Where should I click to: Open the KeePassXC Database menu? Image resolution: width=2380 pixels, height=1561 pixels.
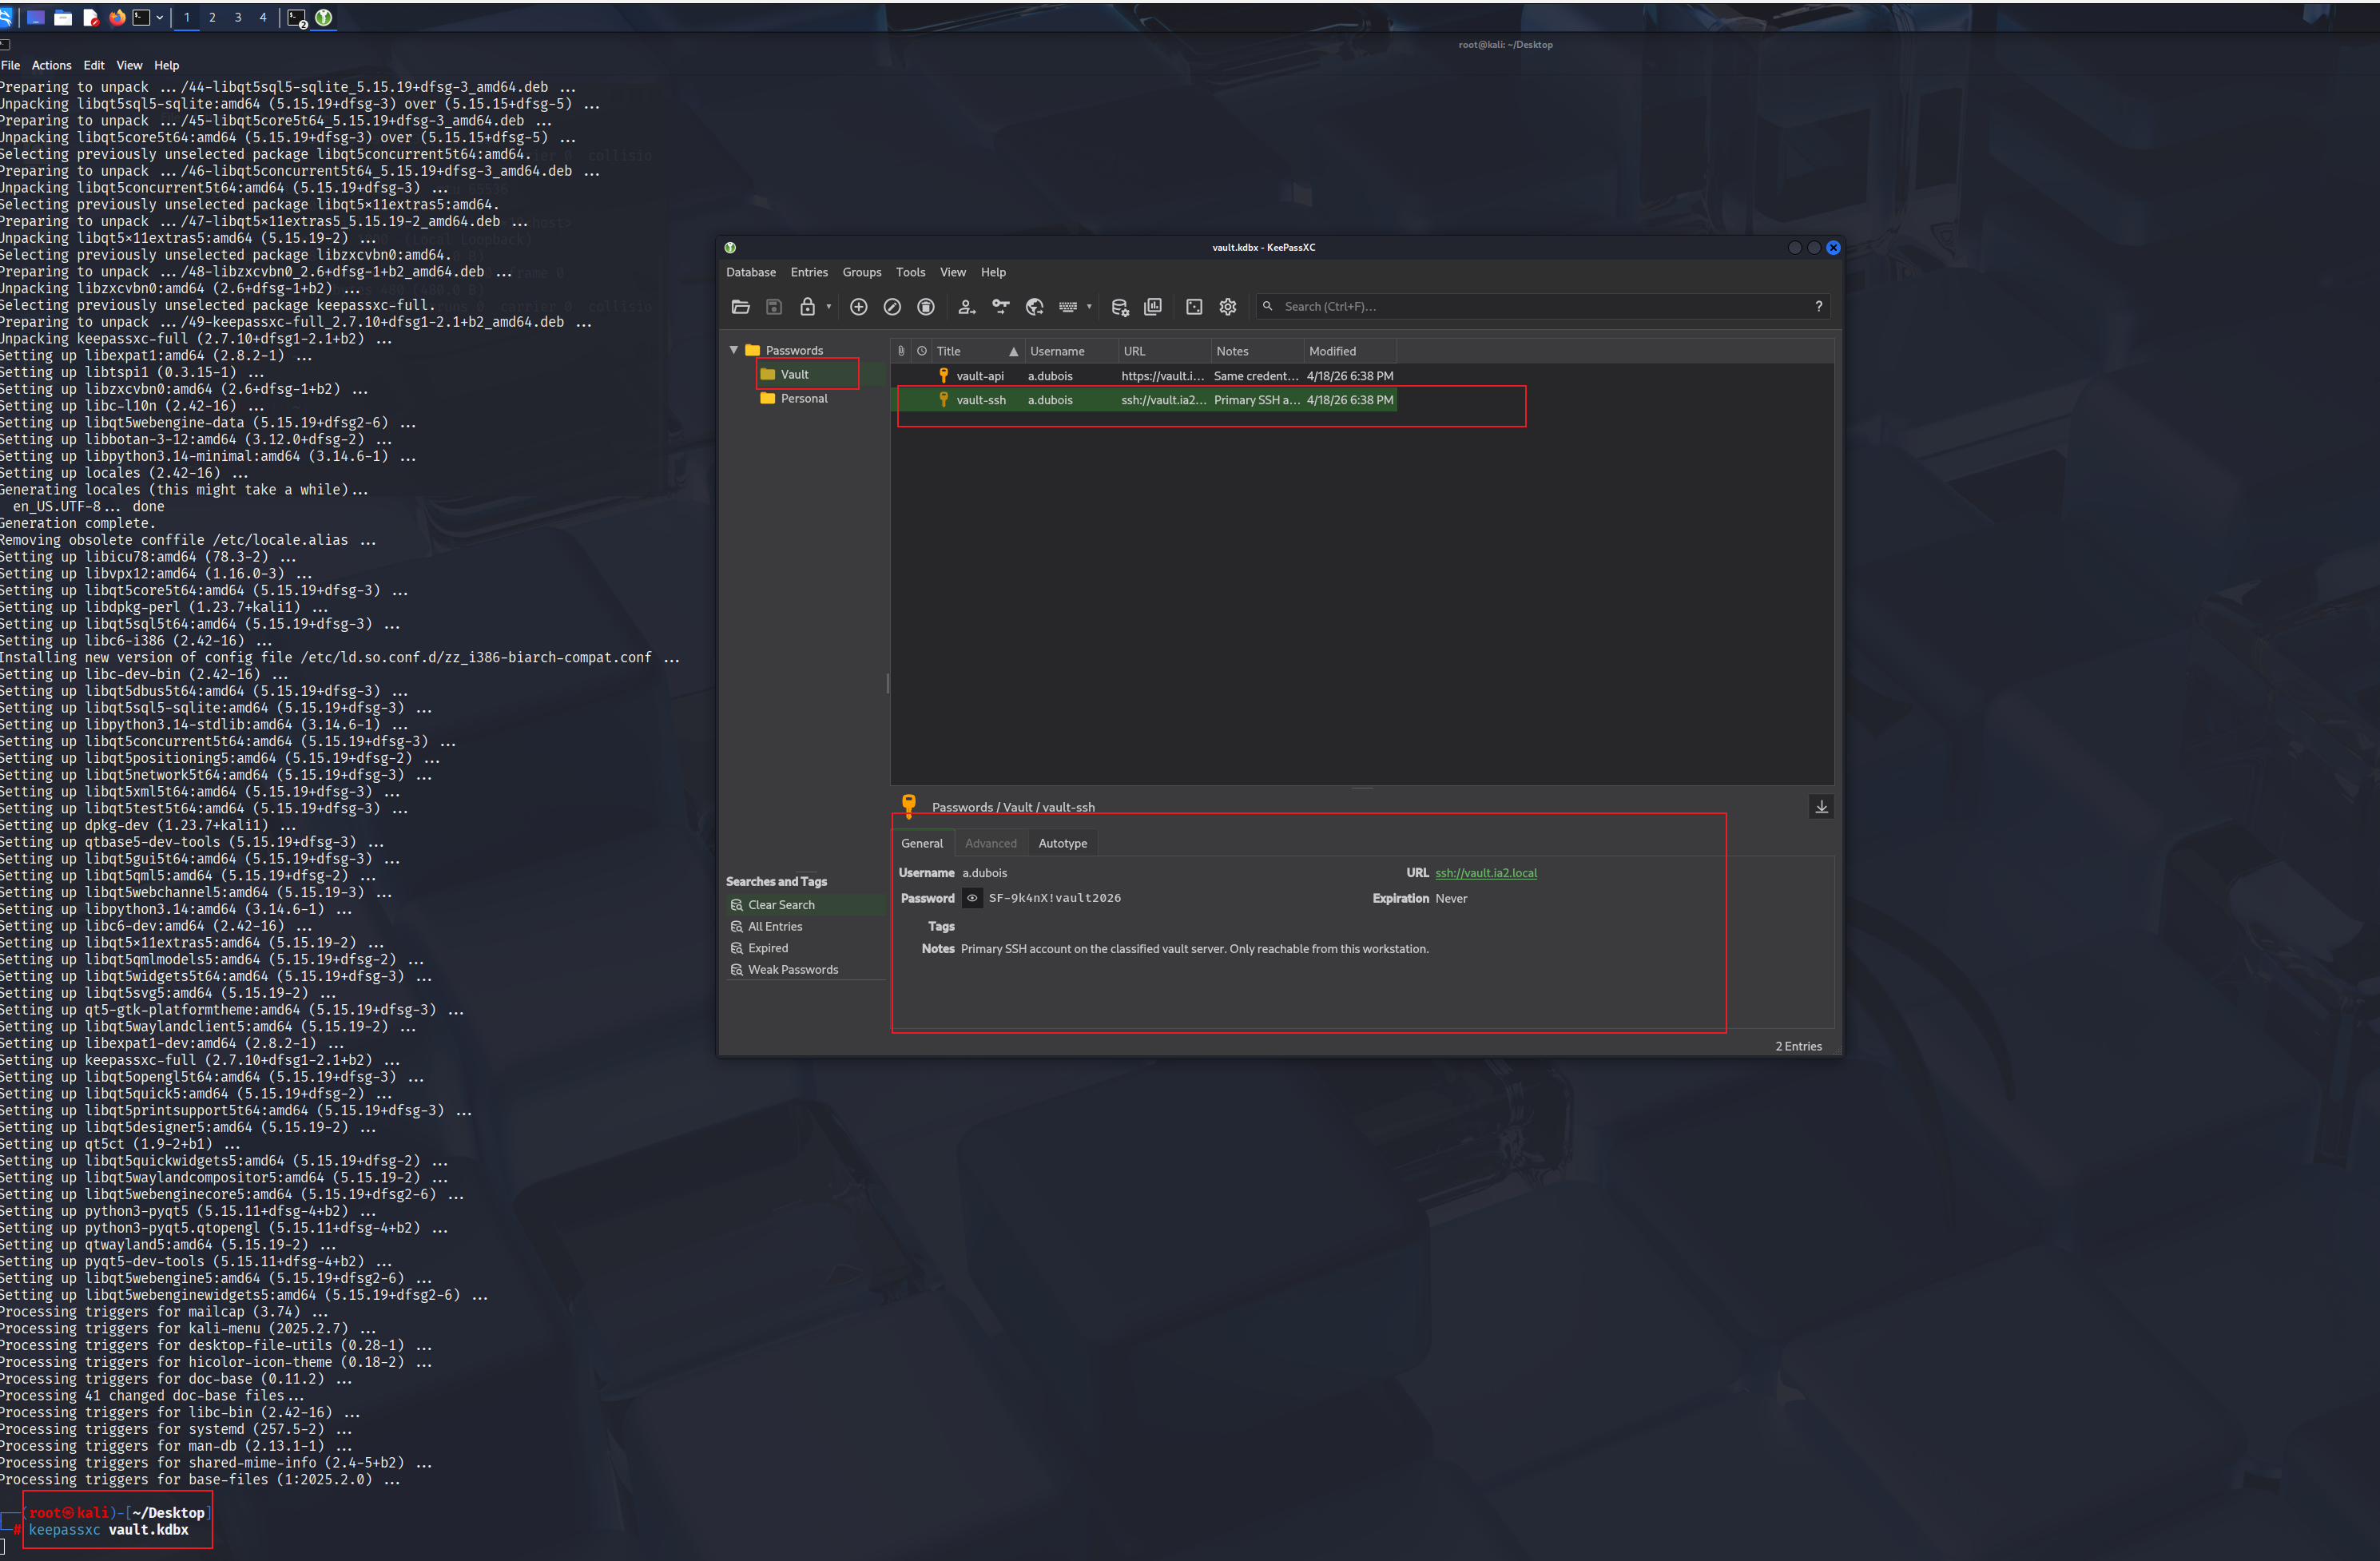[x=751, y=272]
